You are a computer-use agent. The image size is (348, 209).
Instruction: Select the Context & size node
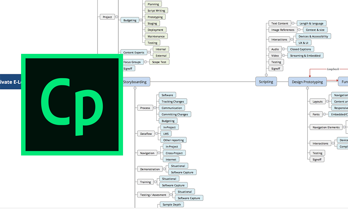pos(315,29)
